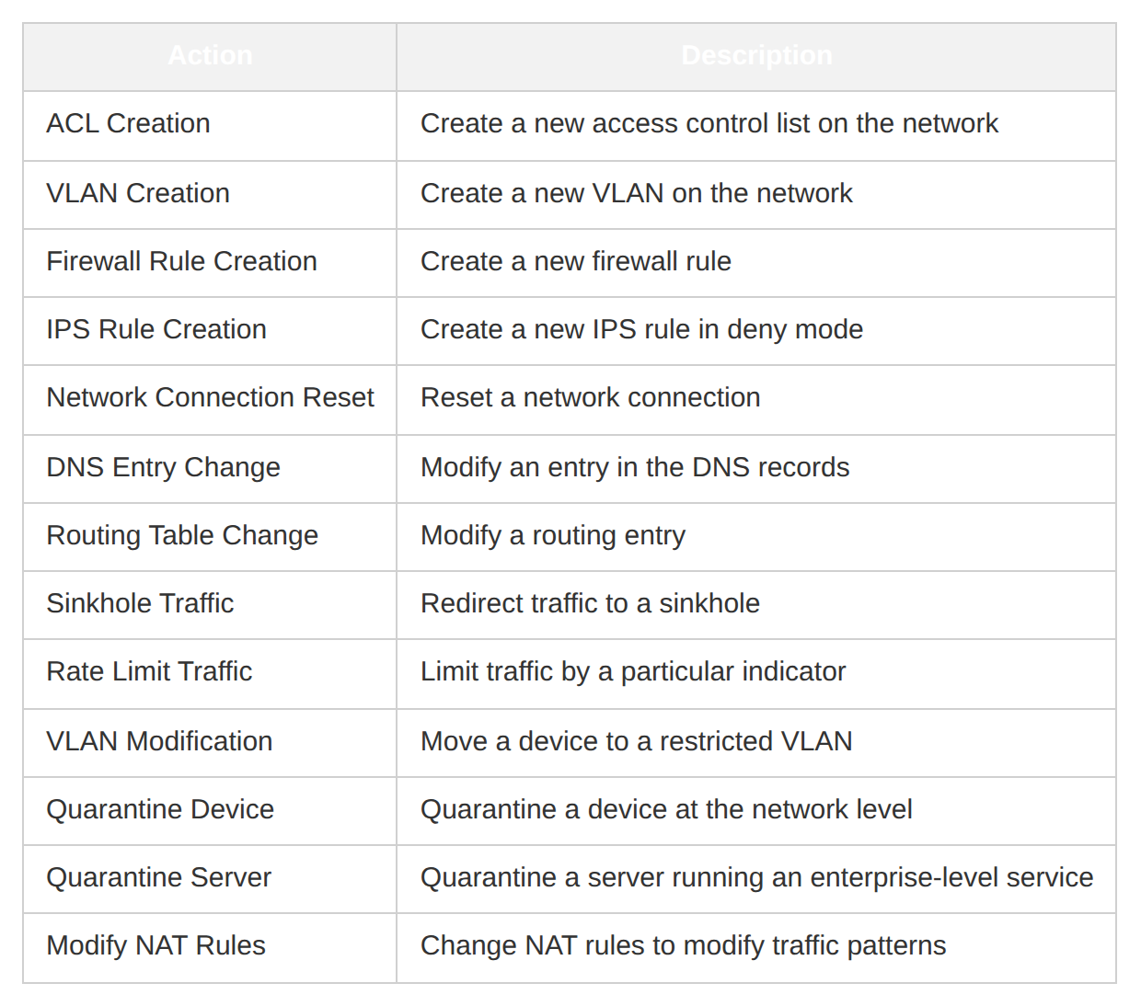Click Sinkhole Traffic action

coord(140,603)
